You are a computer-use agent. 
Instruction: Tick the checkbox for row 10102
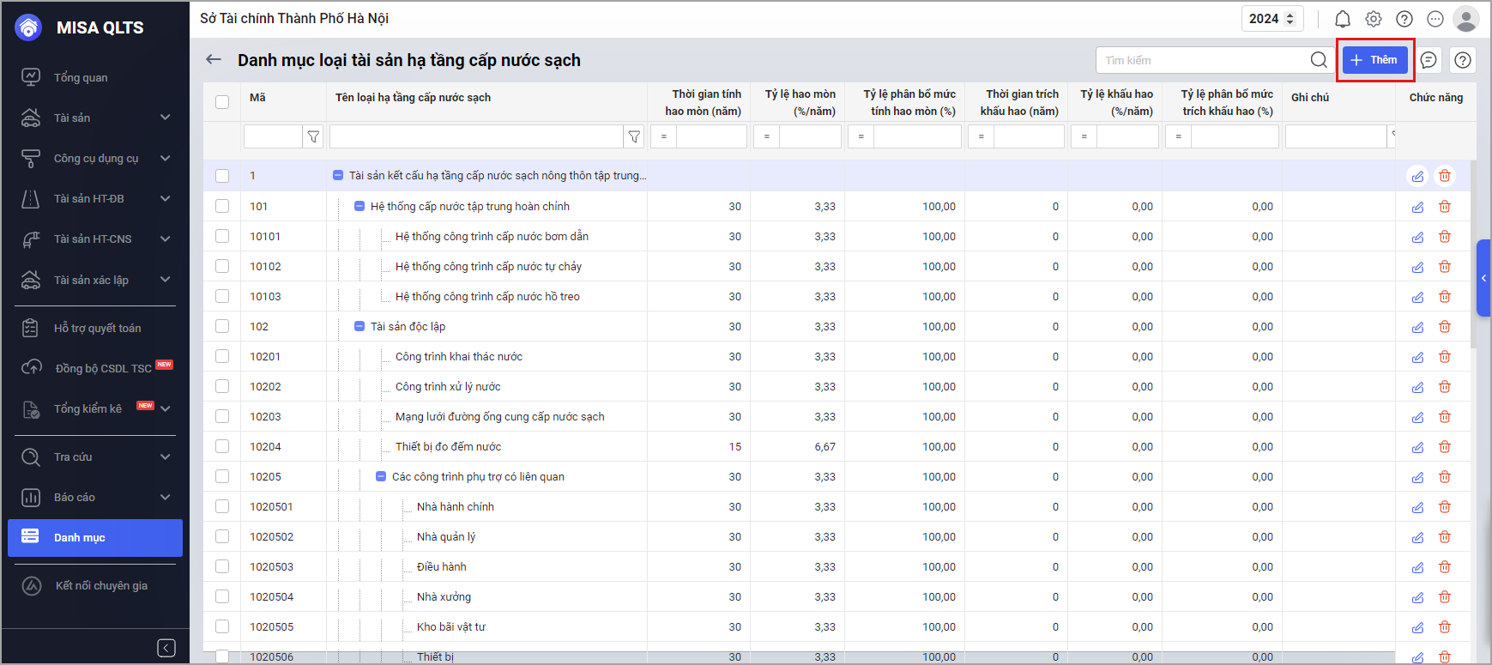[x=222, y=266]
